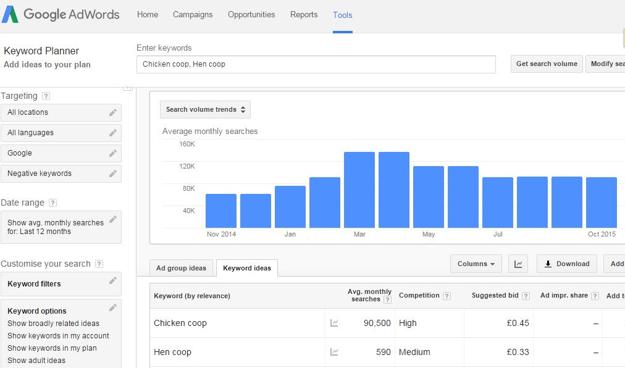The image size is (625, 368).
Task: Click the Enter keywords input field
Action: (x=316, y=64)
